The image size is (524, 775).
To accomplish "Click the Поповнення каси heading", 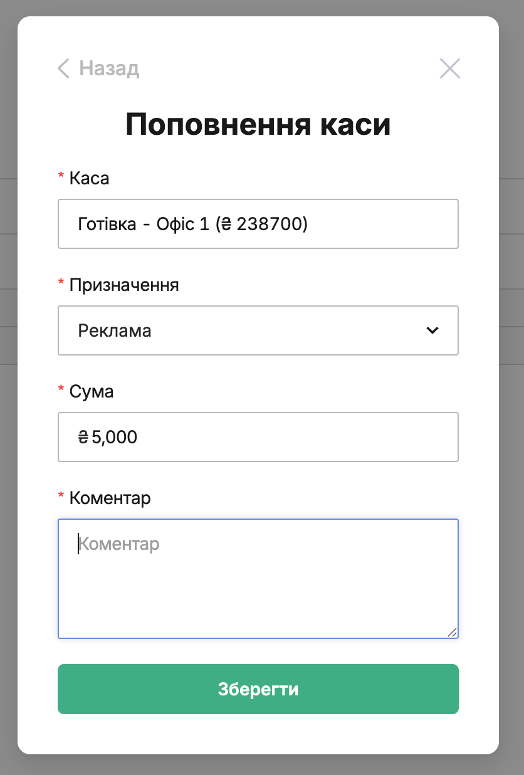I will [258, 124].
